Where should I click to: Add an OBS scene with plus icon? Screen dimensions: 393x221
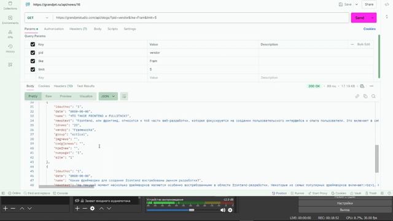coord(6,209)
